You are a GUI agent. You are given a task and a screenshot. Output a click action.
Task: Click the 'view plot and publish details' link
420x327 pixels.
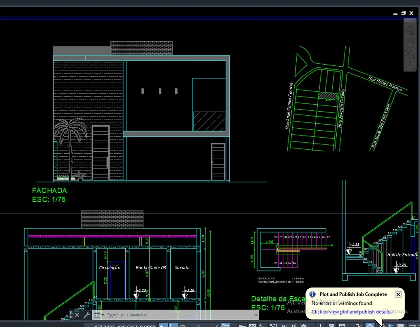352,312
